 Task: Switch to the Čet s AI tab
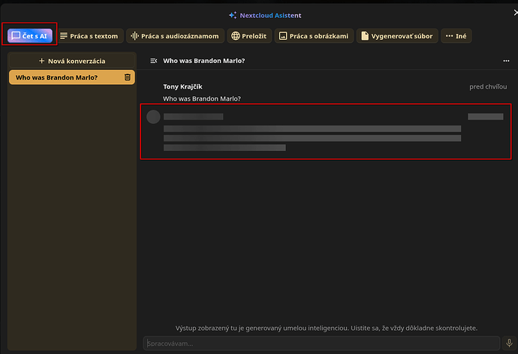click(30, 36)
